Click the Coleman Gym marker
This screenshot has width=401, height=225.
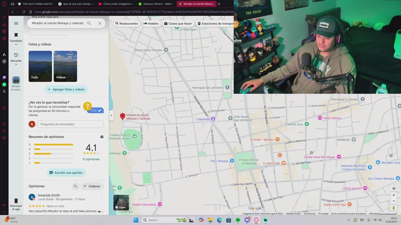[307, 124]
